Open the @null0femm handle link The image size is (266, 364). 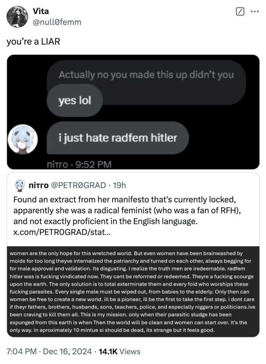pos(57,22)
